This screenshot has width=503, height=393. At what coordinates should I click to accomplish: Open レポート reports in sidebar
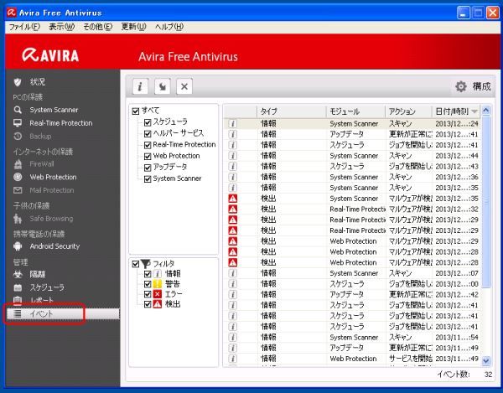[34, 300]
